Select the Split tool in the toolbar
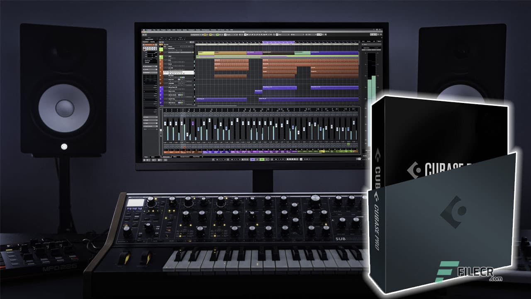The image size is (531, 299). [249, 36]
